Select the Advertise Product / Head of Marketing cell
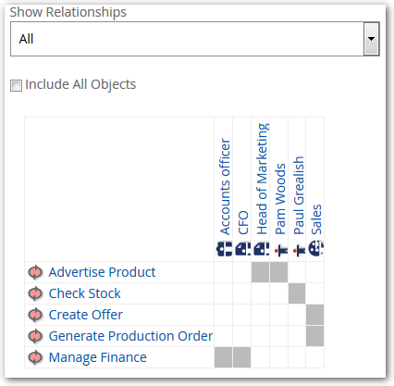 click(x=260, y=272)
